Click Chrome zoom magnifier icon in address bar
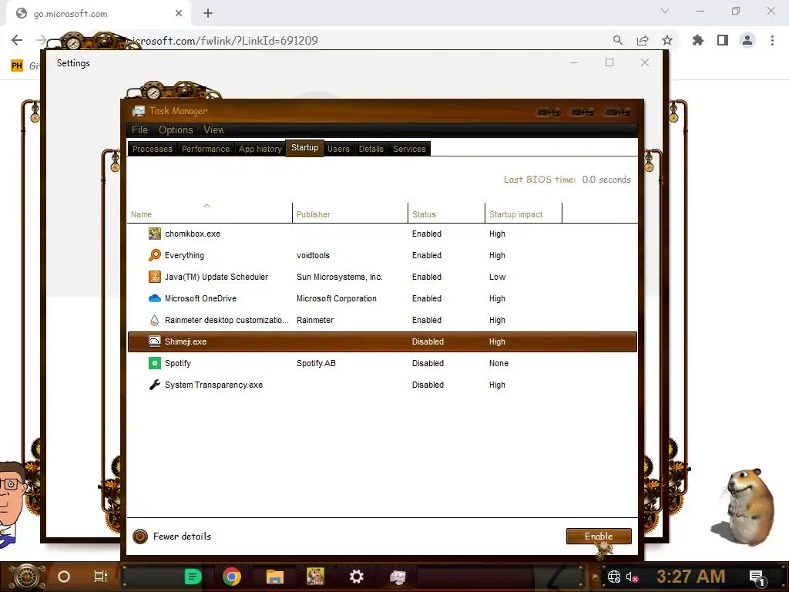The image size is (789, 592). point(618,40)
